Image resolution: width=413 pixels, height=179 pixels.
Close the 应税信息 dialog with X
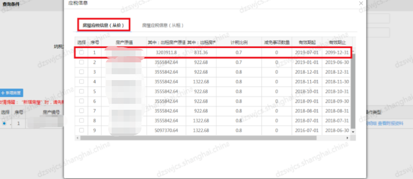click(x=361, y=3)
